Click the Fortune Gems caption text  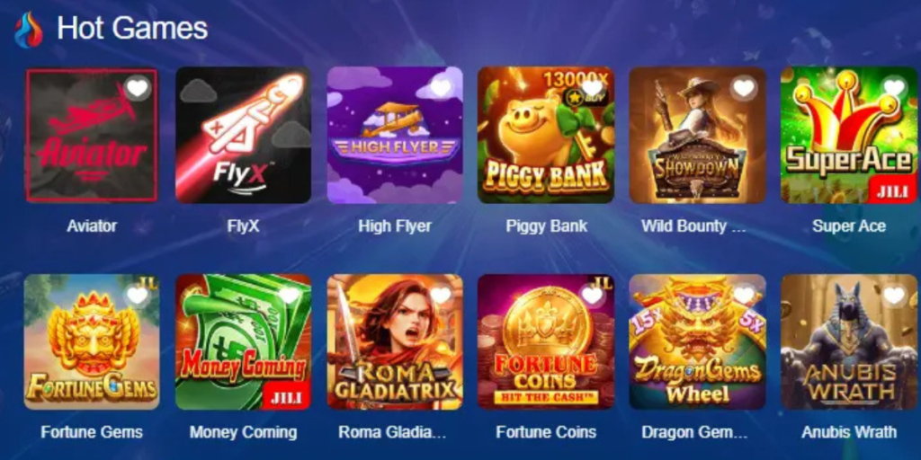point(92,432)
